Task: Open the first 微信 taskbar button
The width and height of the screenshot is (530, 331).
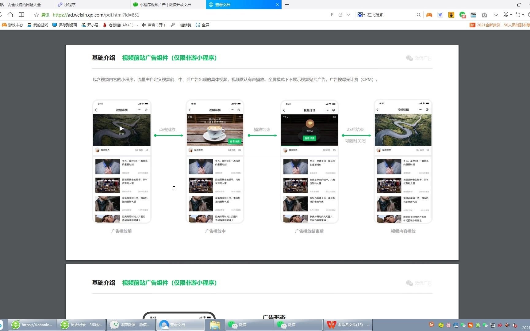Action: 249,325
